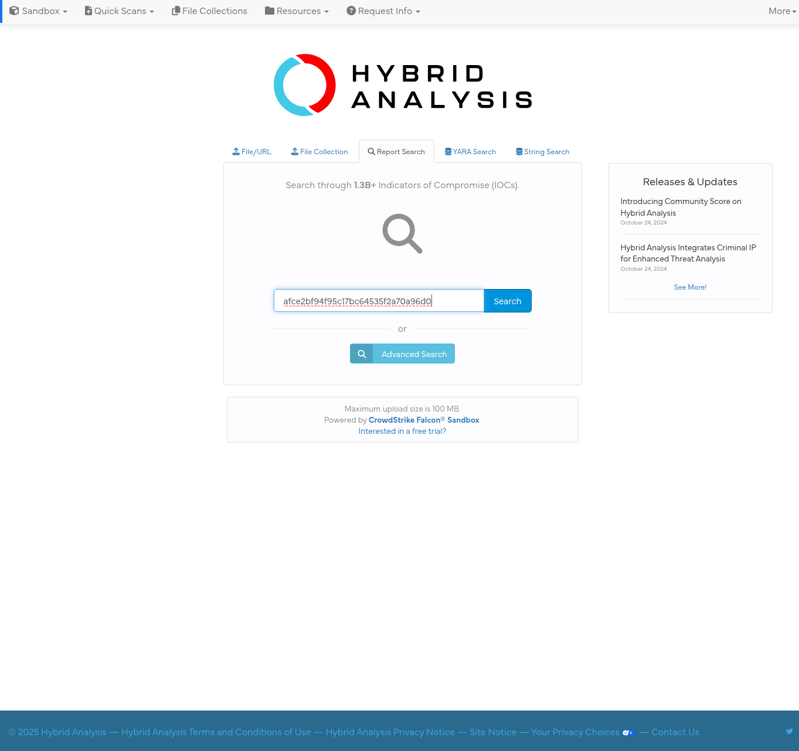Click the HYBRID ANALYSIS wordmark text
Screen dimensions: 799x751
(442, 86)
